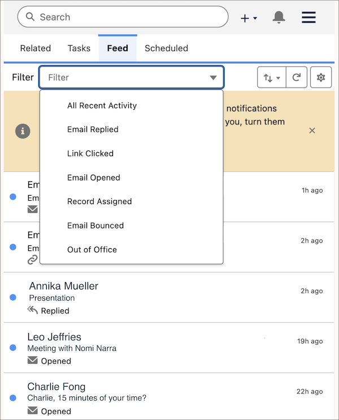Click unread dot beside Annika Mueller
This screenshot has width=339, height=420.
(13, 297)
